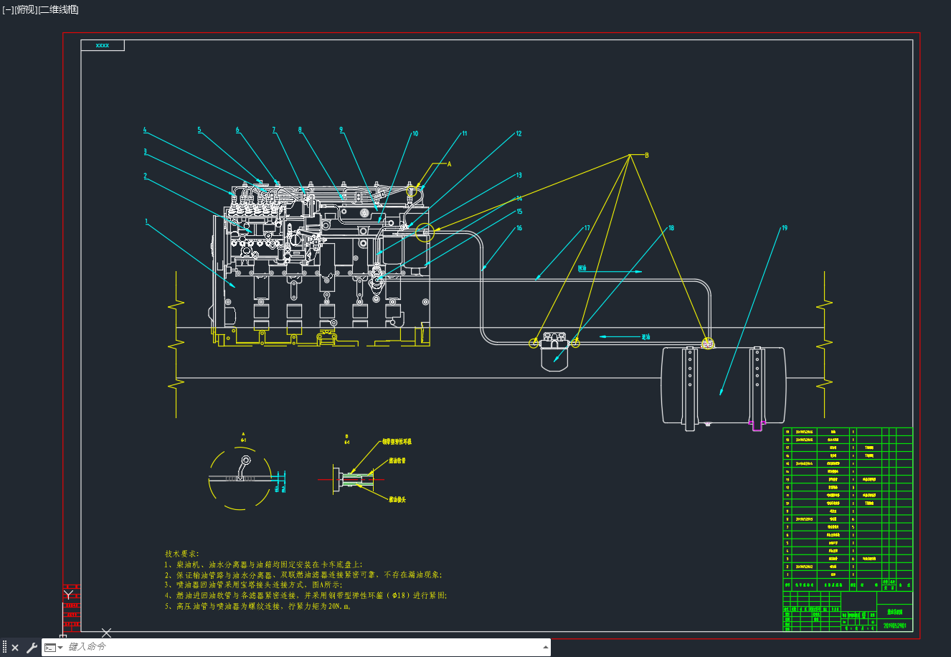Select callout number 5
This screenshot has width=951, height=657.
click(x=199, y=130)
